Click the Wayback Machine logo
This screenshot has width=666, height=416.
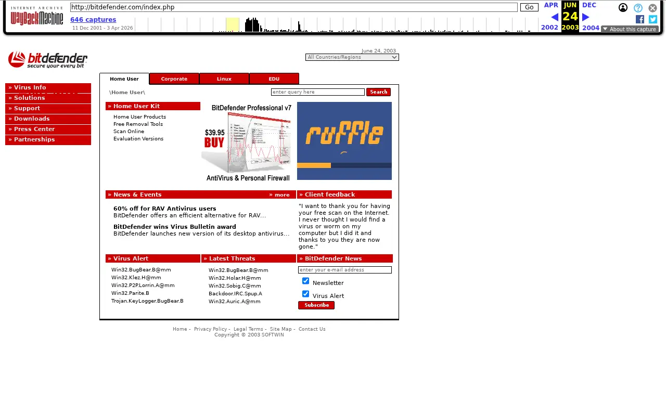pyautogui.click(x=37, y=16)
